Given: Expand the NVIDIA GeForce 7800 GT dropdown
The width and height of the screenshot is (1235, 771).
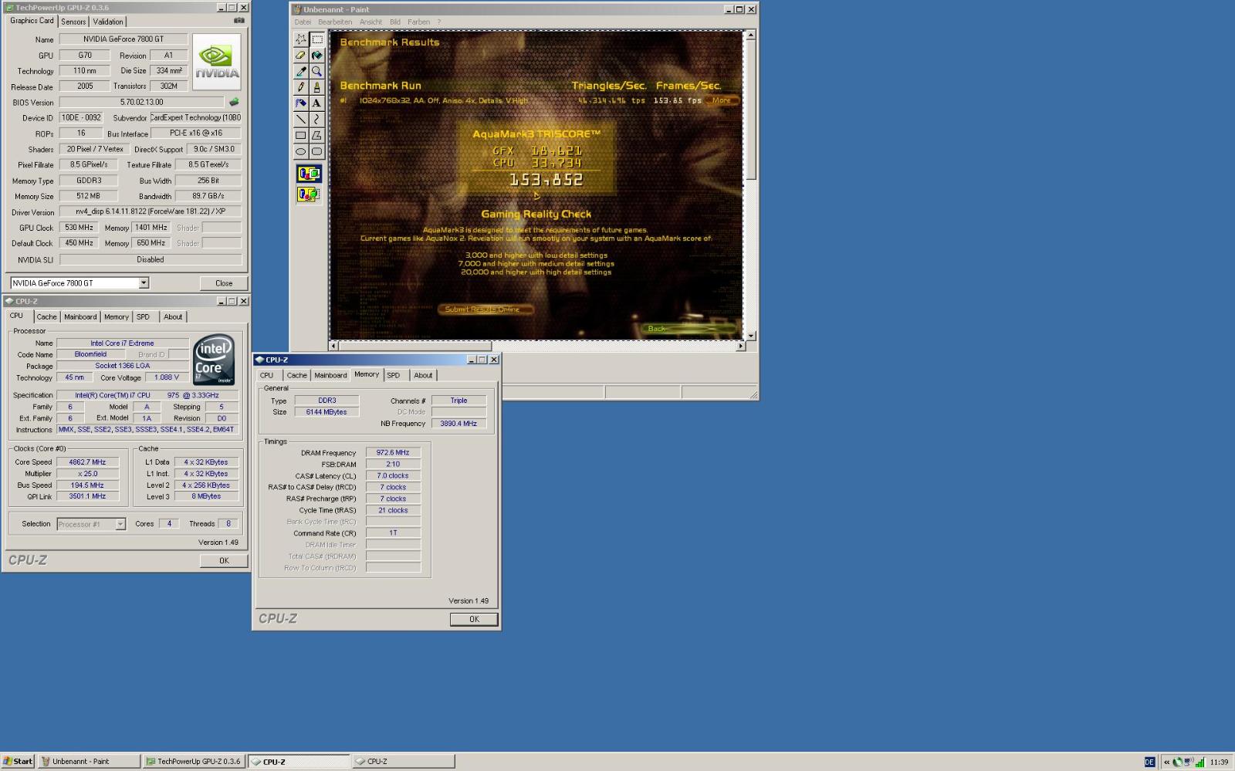Looking at the screenshot, I should (144, 283).
